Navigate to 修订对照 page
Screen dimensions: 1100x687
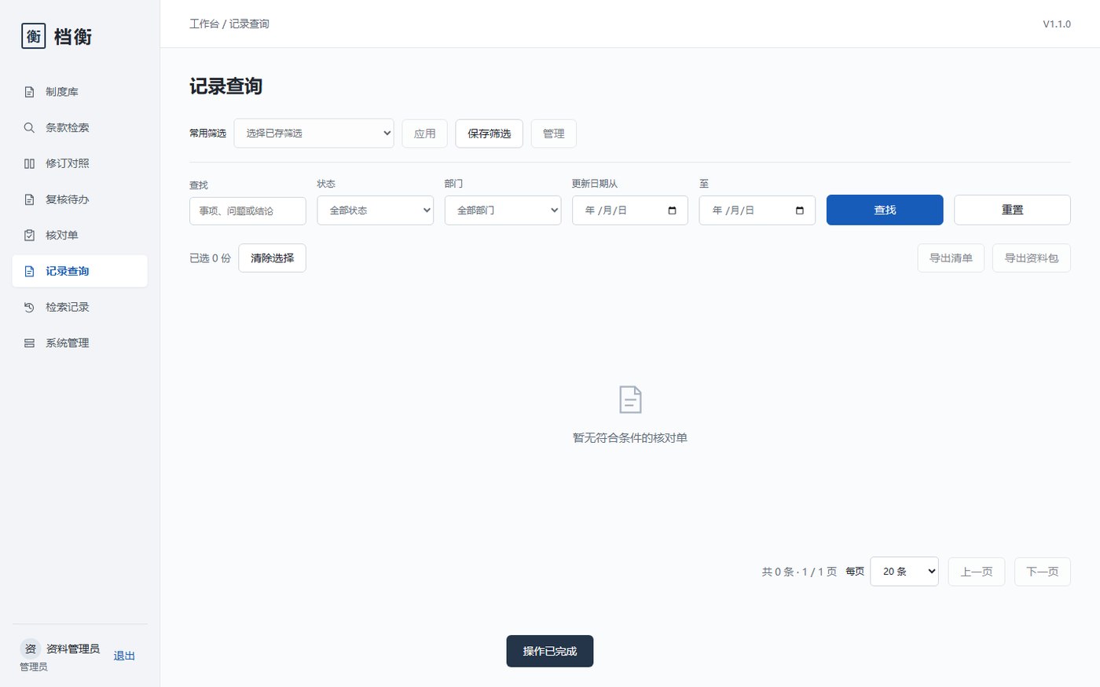tap(79, 163)
